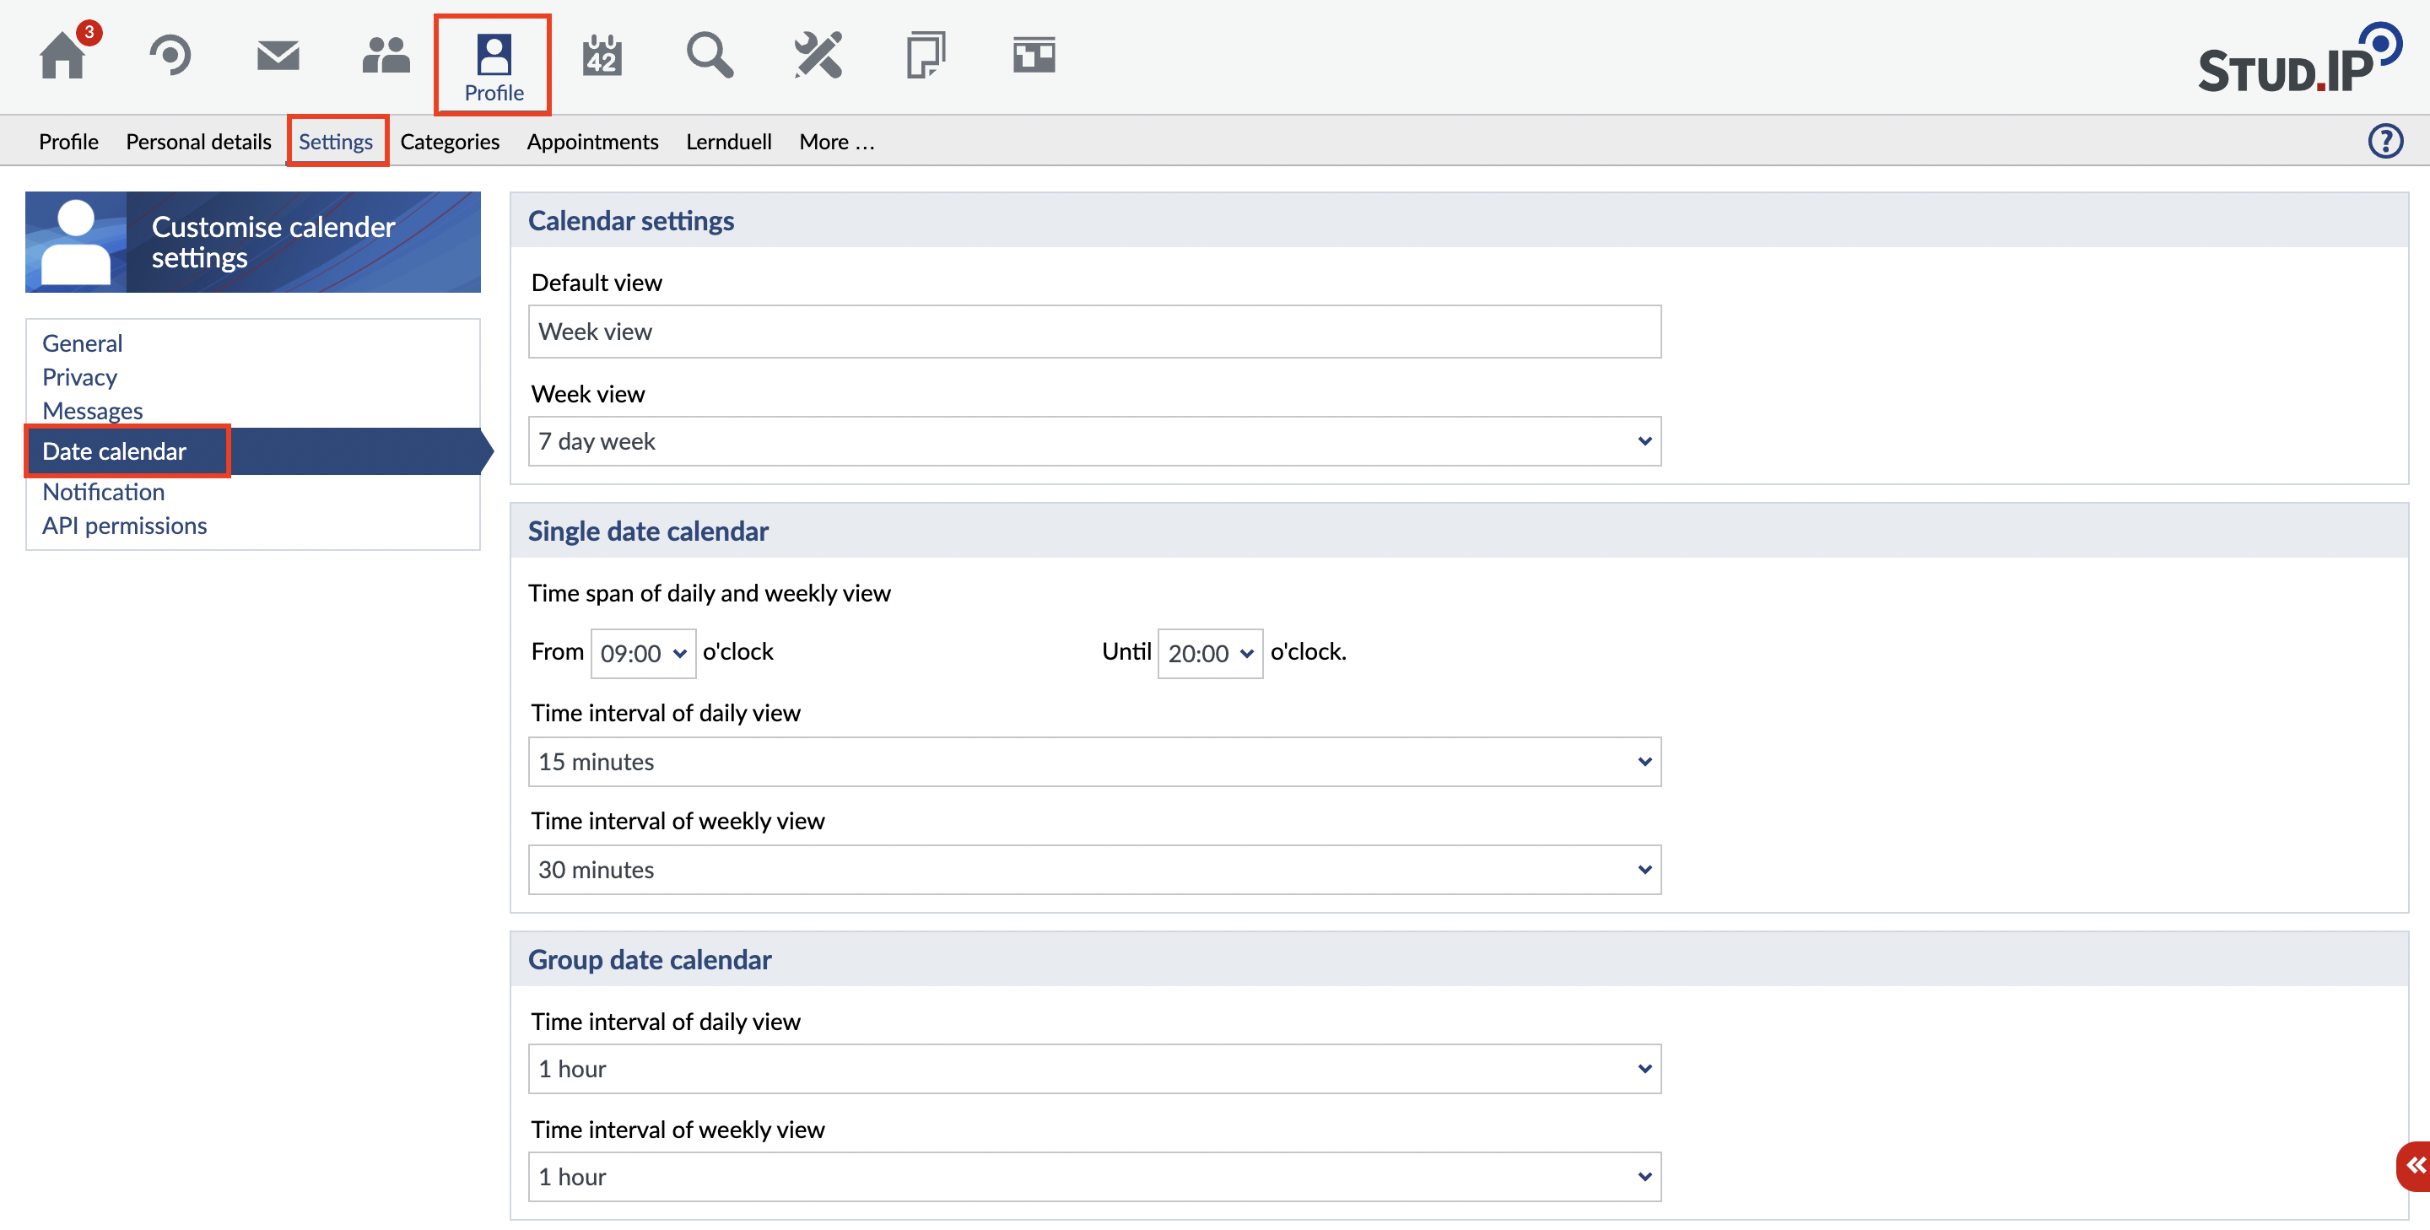Image resolution: width=2430 pixels, height=1230 pixels.
Task: Click the Default view field
Action: click(1094, 332)
